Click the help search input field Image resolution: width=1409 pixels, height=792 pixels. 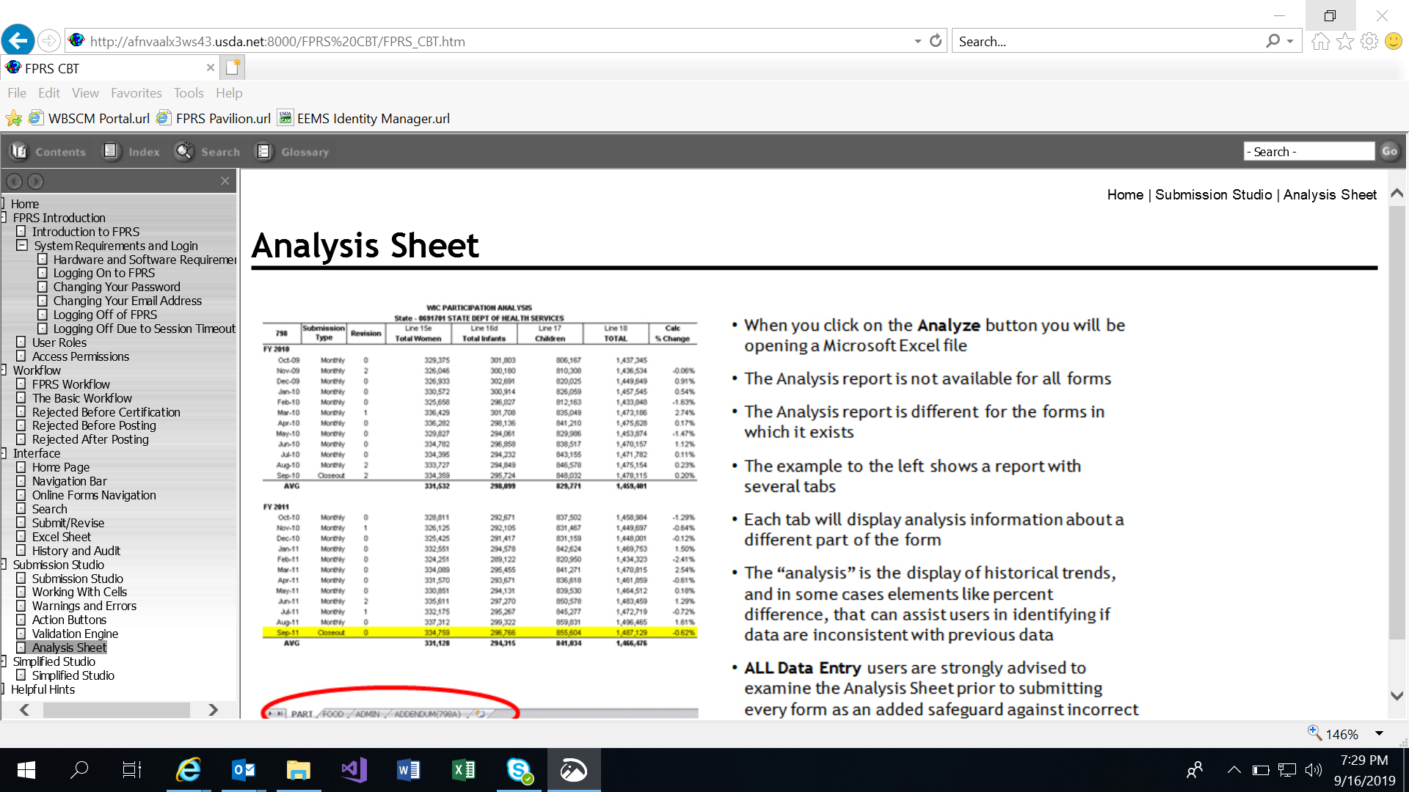pyautogui.click(x=1308, y=151)
